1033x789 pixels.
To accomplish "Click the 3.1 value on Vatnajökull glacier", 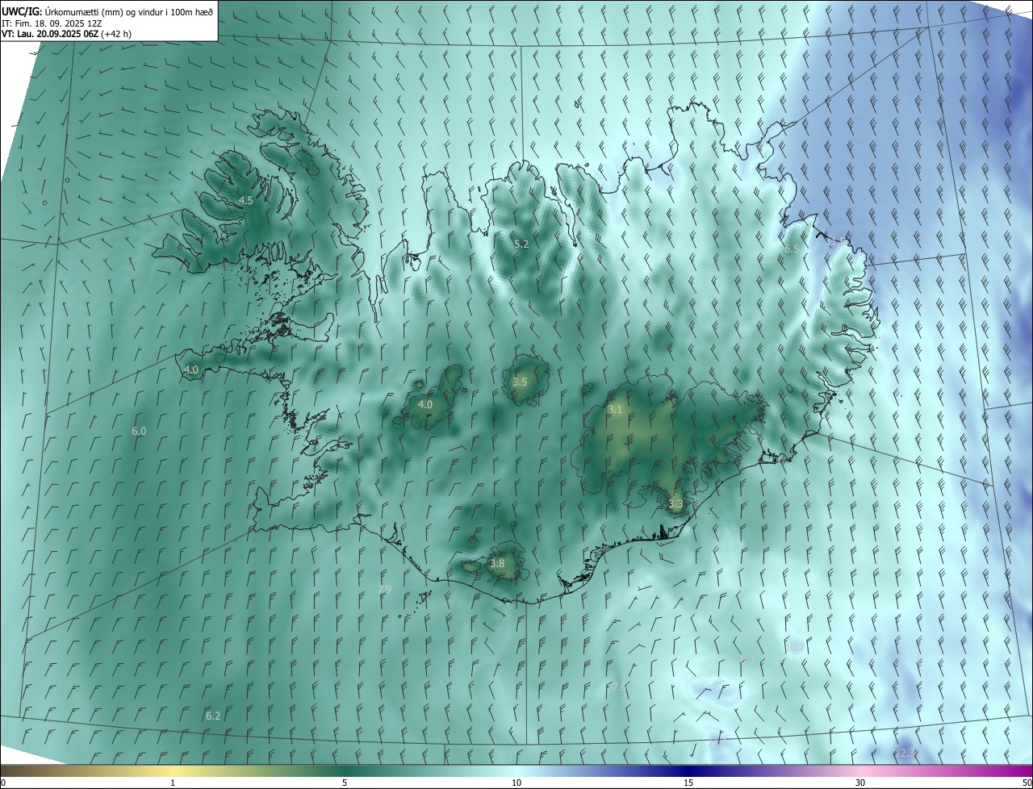I will point(615,410).
